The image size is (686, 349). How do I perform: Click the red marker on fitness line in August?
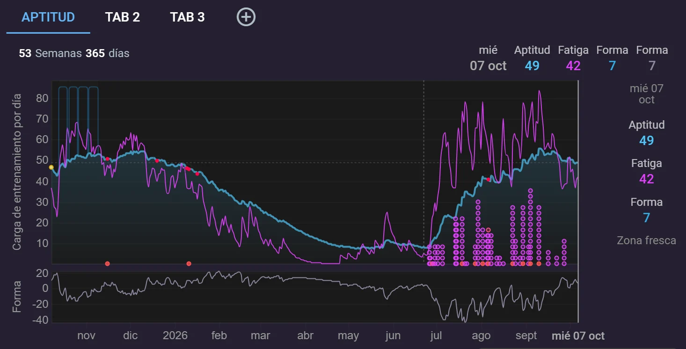488,180
